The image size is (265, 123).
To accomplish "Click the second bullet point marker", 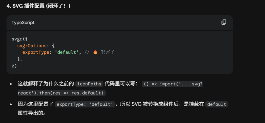I will [11, 104].
